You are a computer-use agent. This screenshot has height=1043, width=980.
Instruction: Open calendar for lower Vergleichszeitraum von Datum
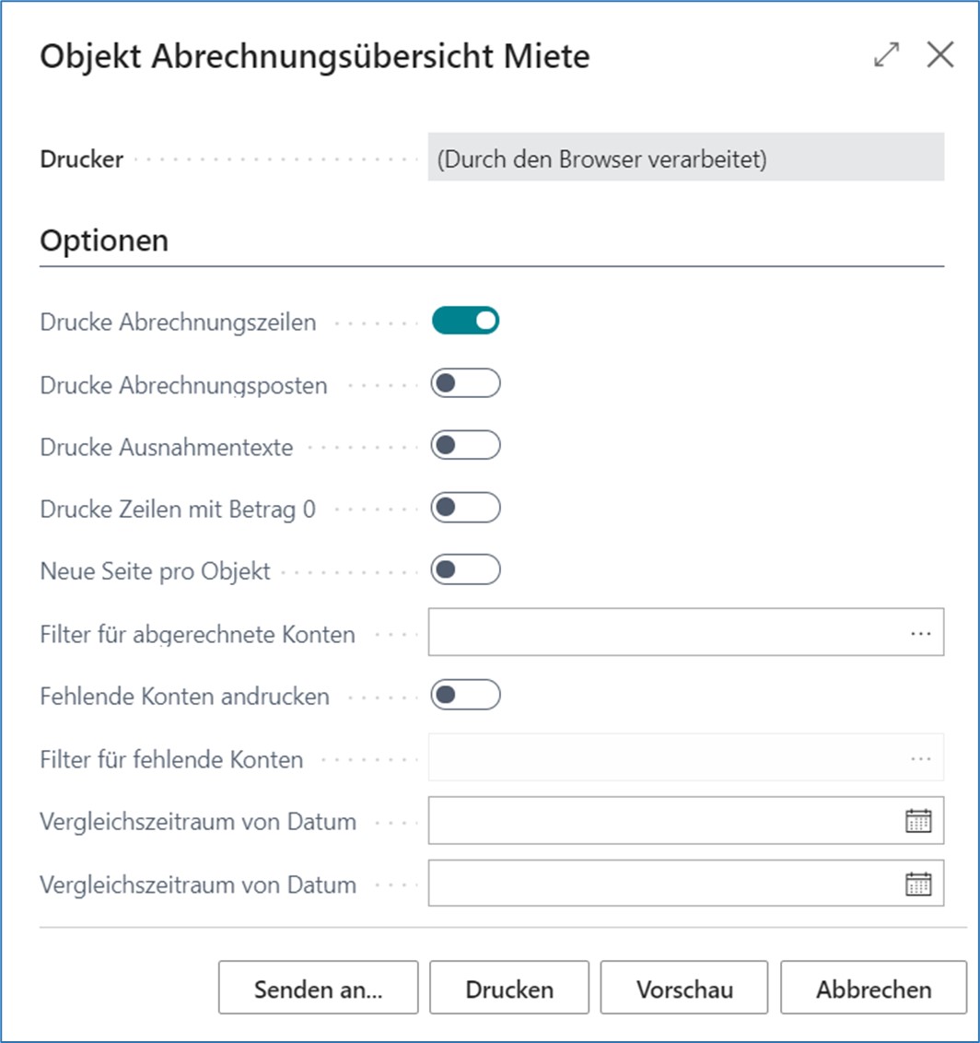point(918,884)
